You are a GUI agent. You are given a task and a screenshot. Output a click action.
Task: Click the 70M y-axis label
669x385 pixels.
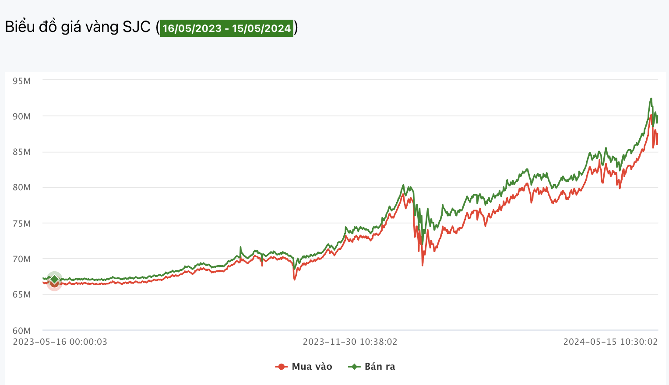tap(22, 259)
